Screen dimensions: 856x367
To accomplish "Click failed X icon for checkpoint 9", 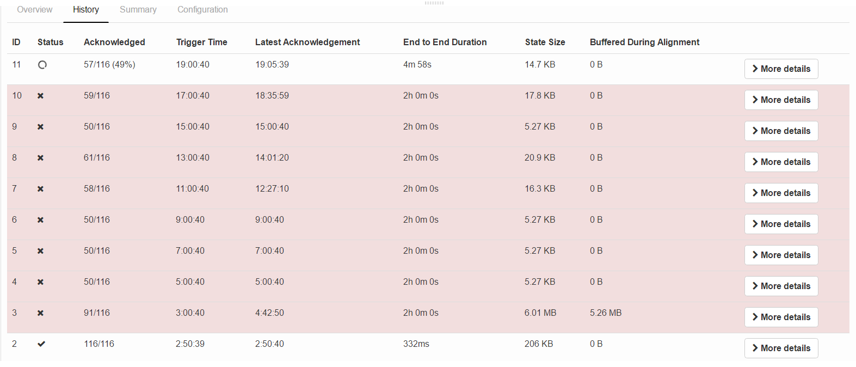I will point(40,127).
